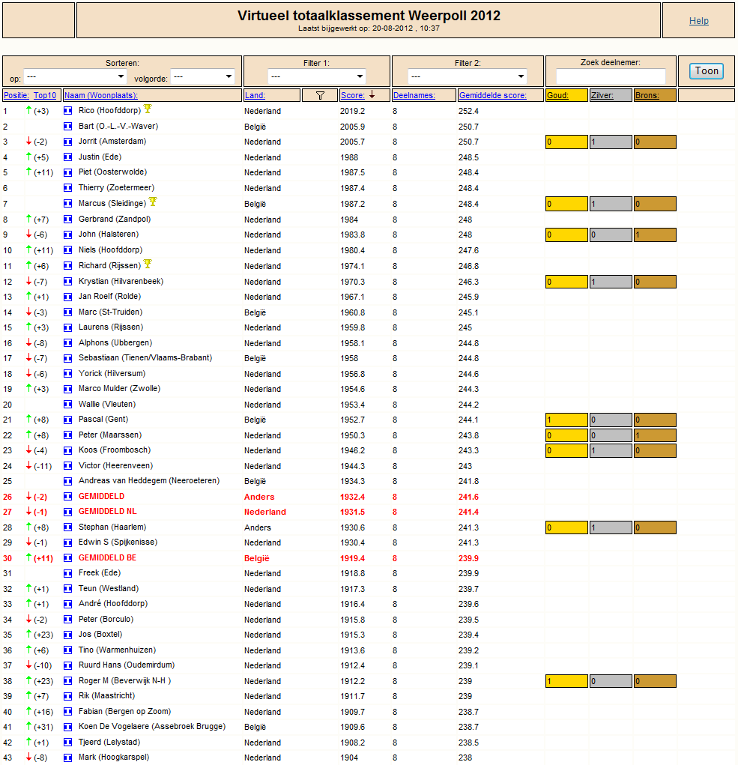Click the blue detail icon next to Marcus (Sleidinge)
Viewport: 738px width, 765px height.
click(67, 204)
